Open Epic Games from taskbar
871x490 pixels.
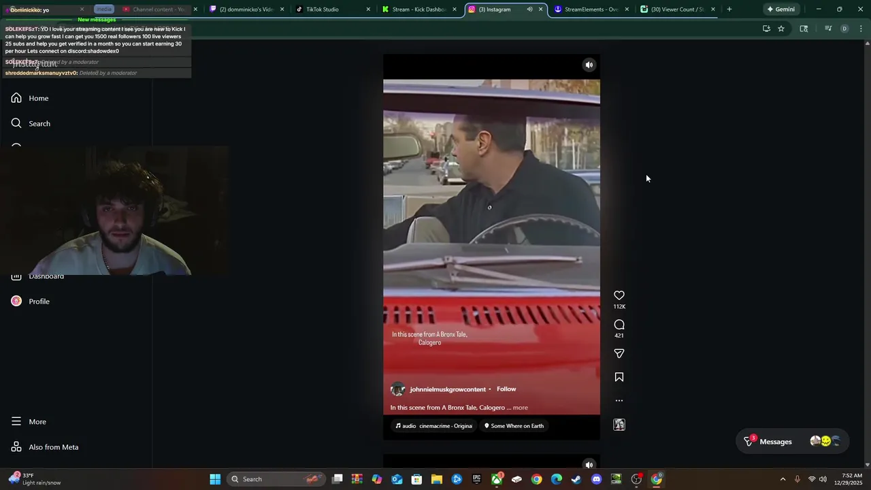(476, 479)
